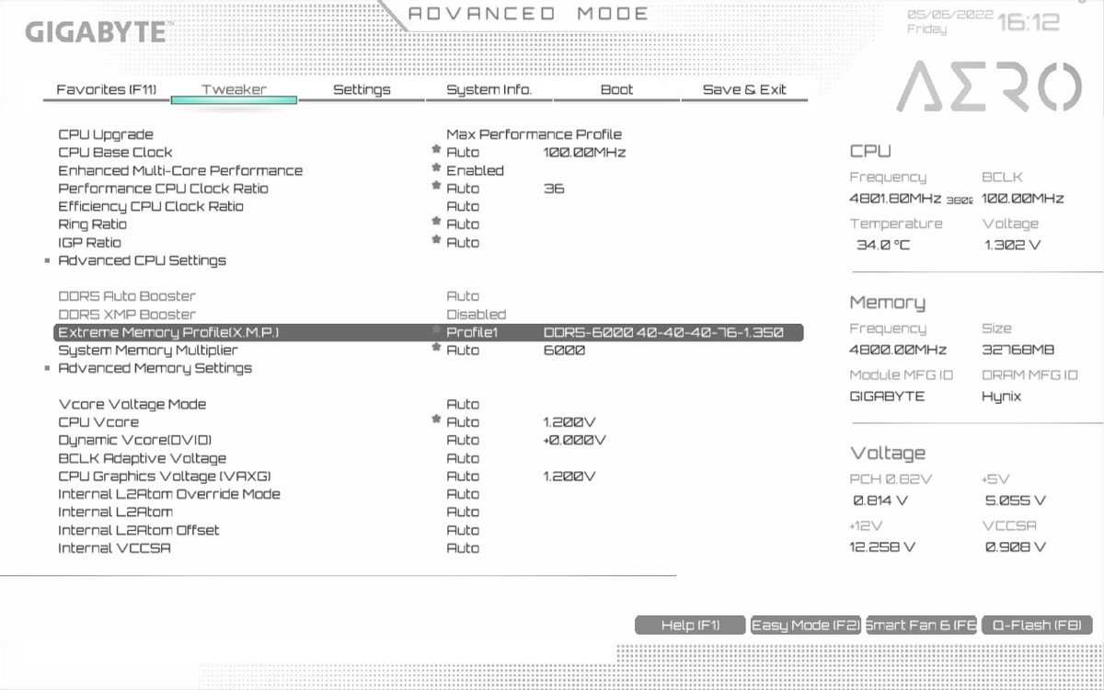1104x690 pixels.
Task: Toggle DDR5 XMP Booster Disabled value
Action: point(476,315)
